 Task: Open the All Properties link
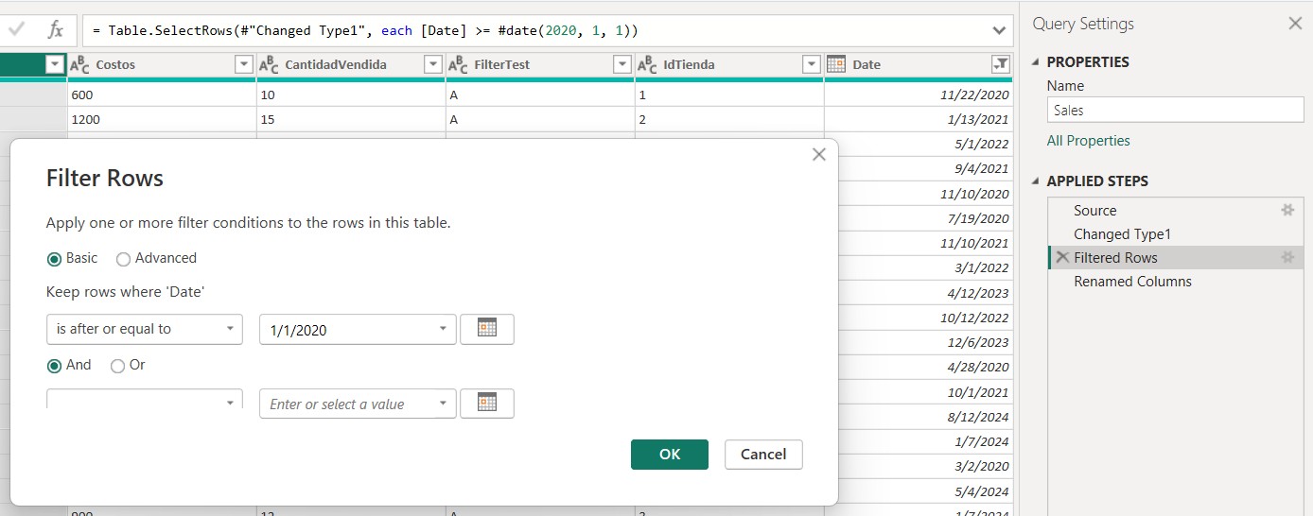point(1088,141)
